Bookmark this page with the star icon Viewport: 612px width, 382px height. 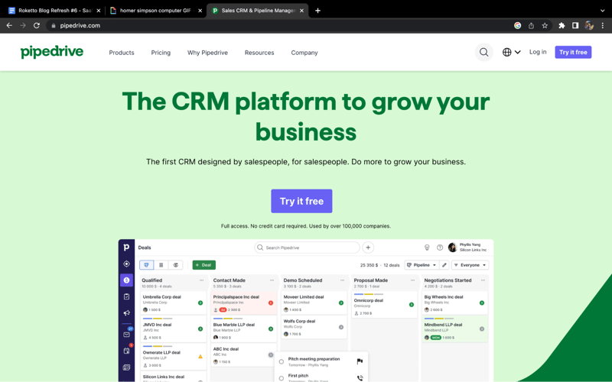(x=545, y=25)
